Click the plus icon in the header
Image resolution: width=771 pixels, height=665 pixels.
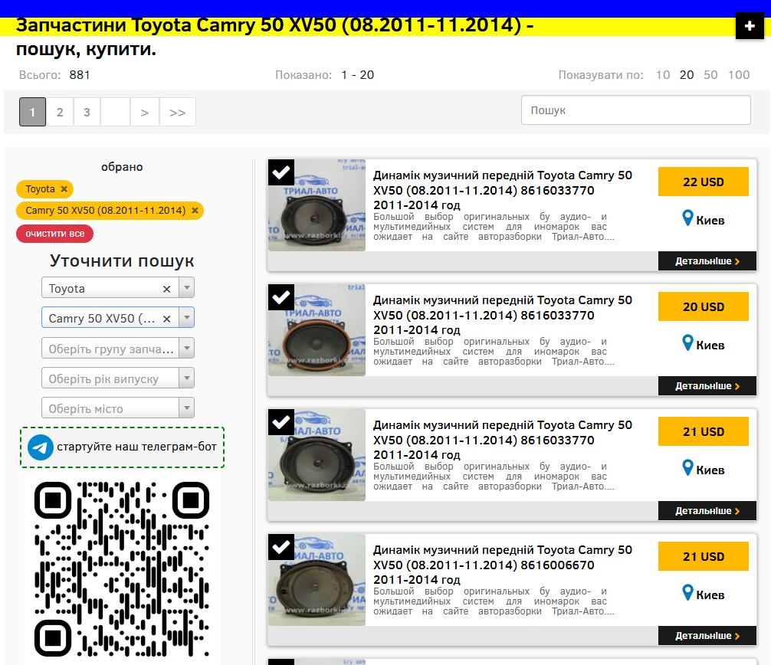pos(750,26)
